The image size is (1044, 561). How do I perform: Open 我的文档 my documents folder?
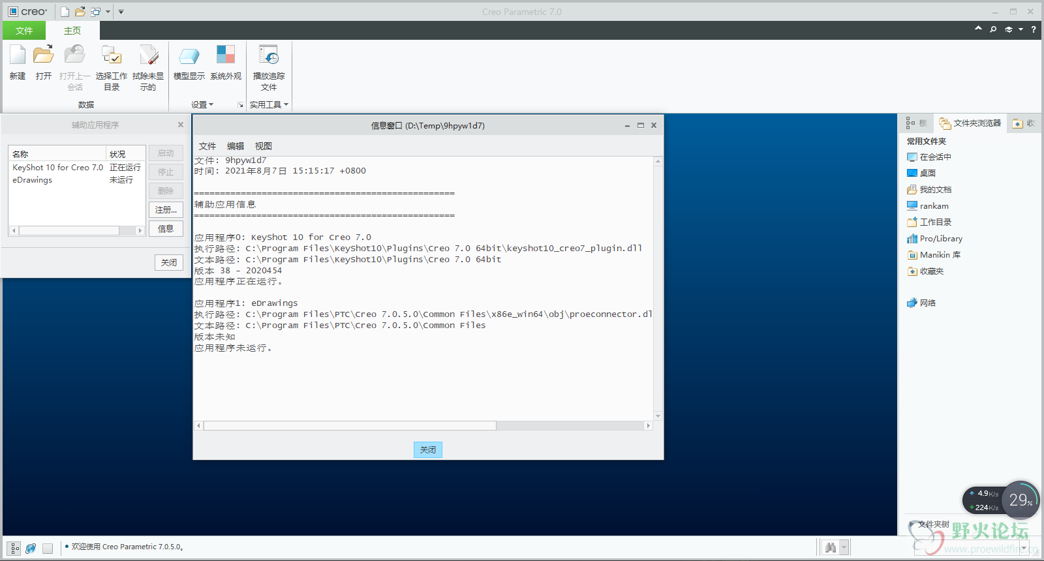coord(929,190)
